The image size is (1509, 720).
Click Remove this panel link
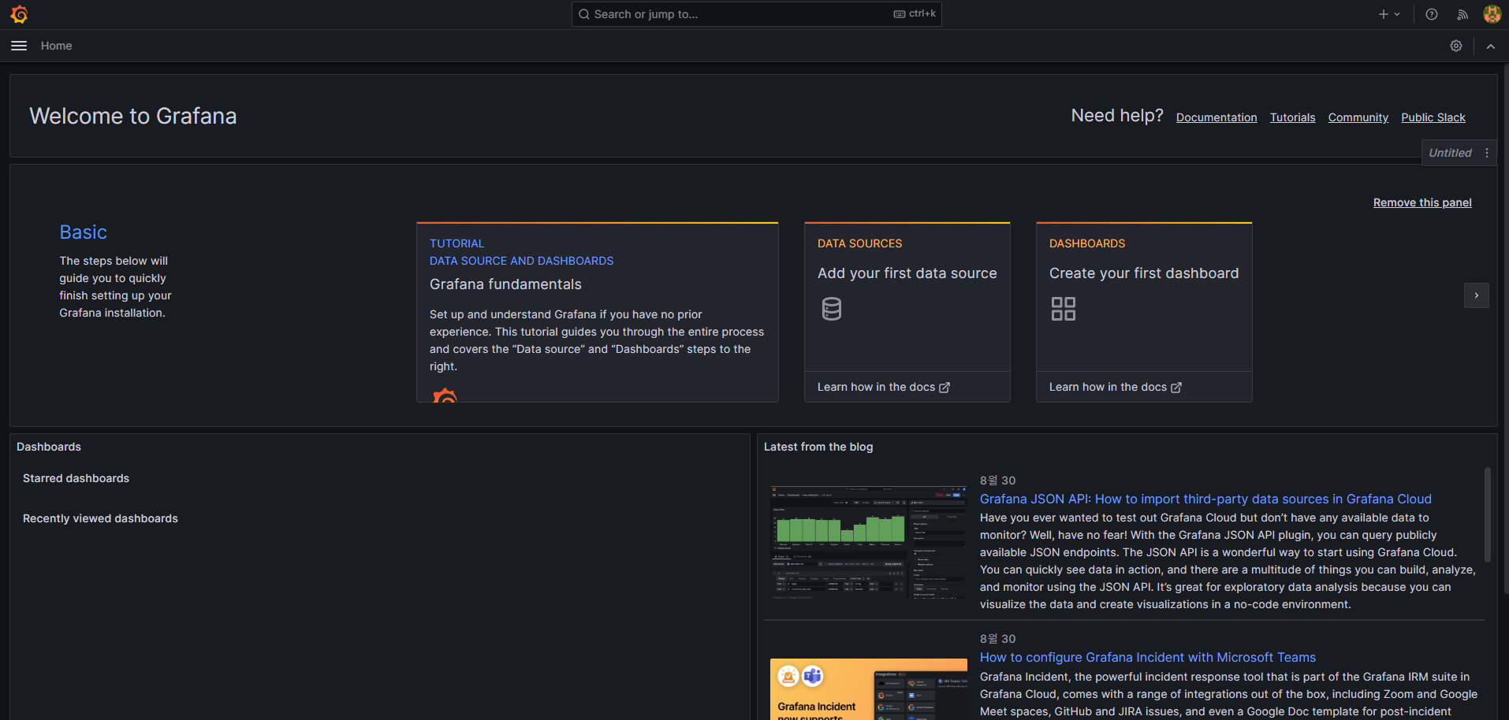(x=1422, y=202)
